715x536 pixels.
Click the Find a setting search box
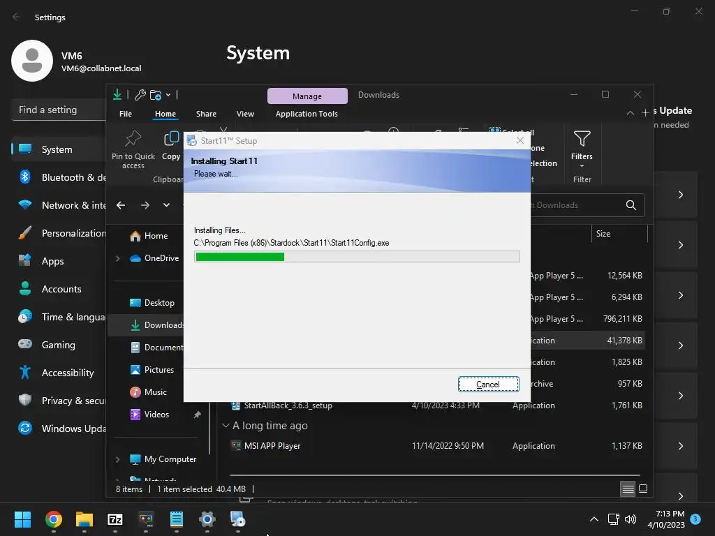(x=59, y=110)
